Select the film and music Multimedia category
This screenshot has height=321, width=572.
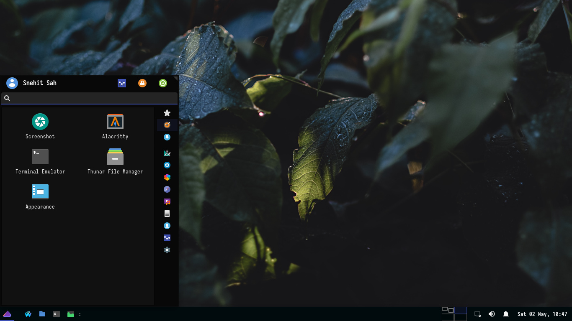[167, 201]
